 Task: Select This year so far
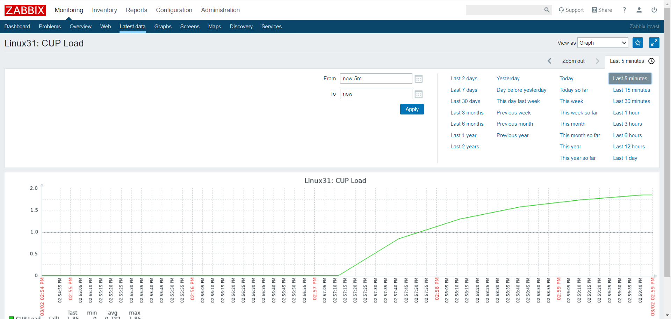point(577,158)
